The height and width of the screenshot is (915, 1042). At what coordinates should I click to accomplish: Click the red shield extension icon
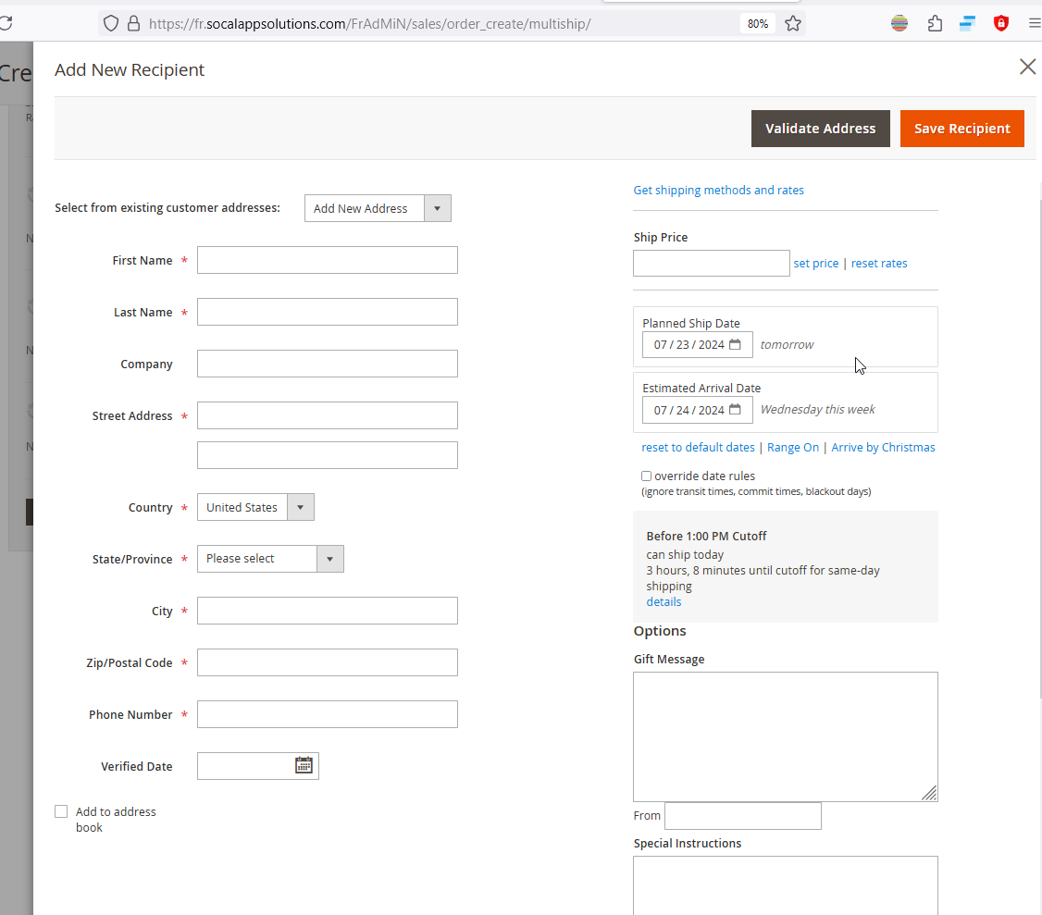(x=1000, y=24)
